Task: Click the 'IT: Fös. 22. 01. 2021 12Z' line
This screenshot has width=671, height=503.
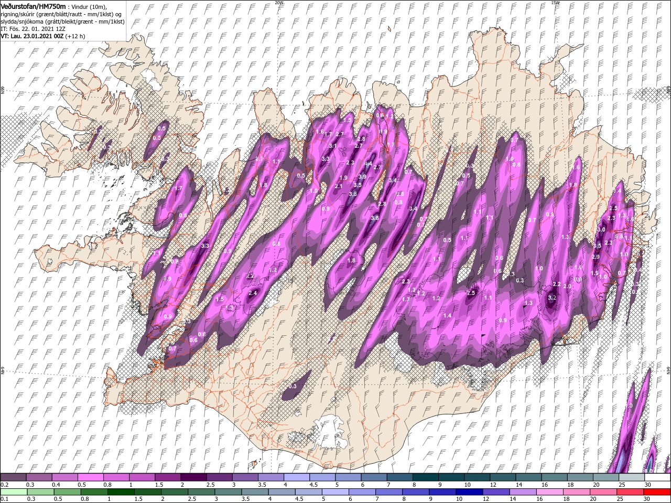Action: pyautogui.click(x=32, y=29)
